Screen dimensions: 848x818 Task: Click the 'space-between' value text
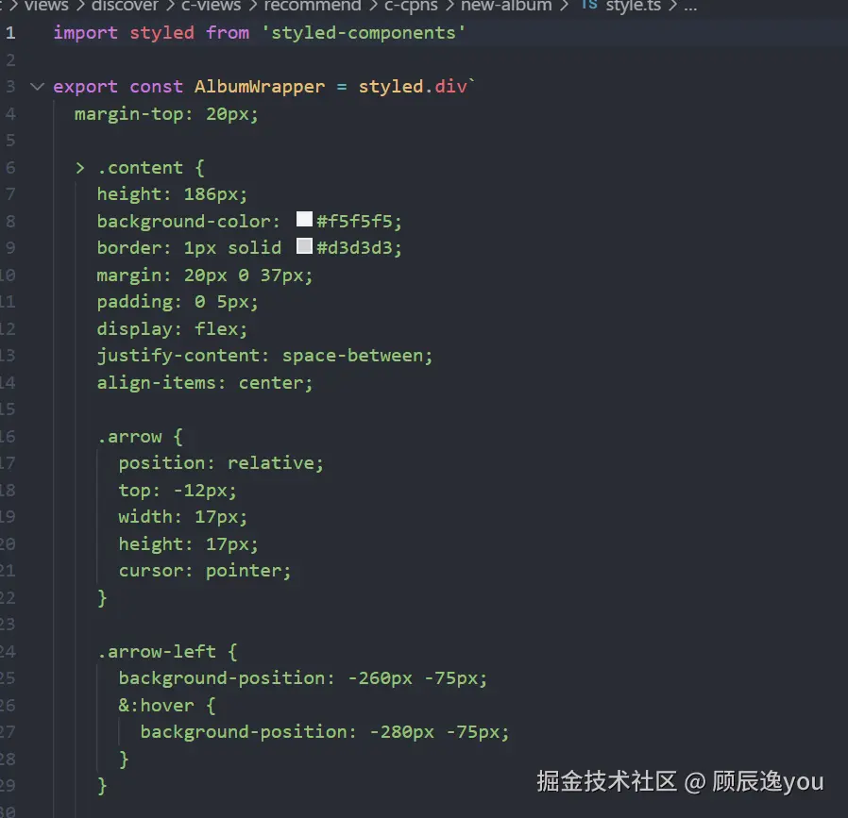click(x=357, y=356)
